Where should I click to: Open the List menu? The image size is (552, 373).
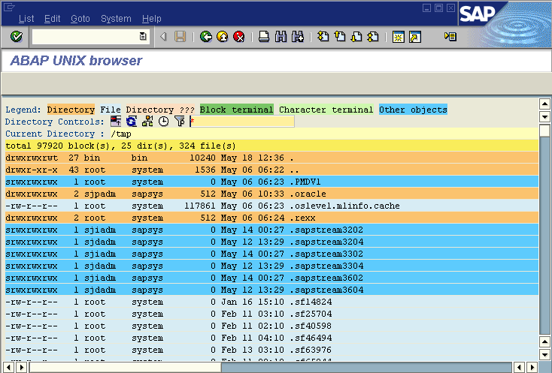pyautogui.click(x=26, y=19)
